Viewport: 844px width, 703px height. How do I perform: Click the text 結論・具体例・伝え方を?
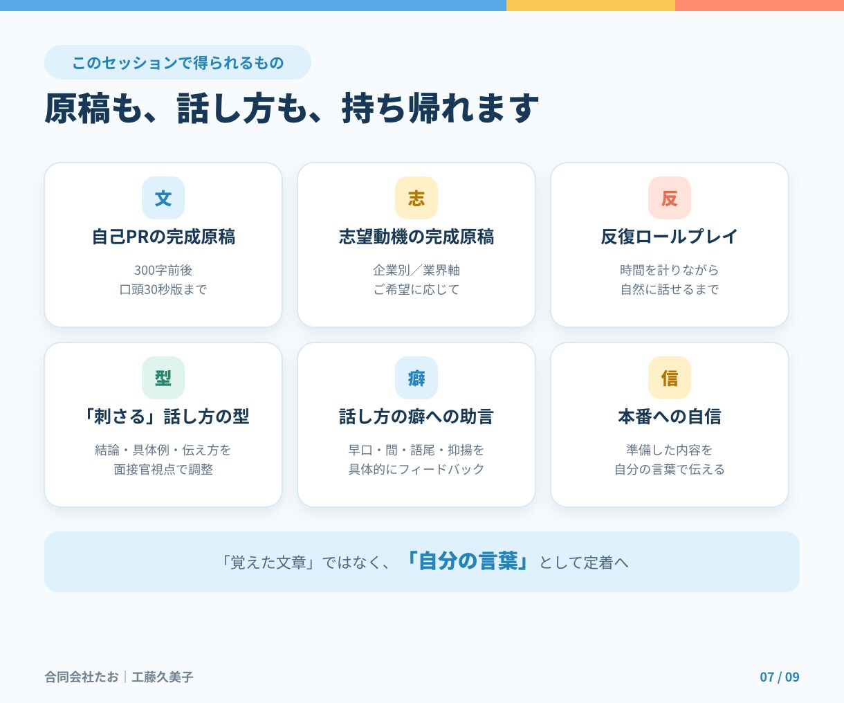[163, 450]
